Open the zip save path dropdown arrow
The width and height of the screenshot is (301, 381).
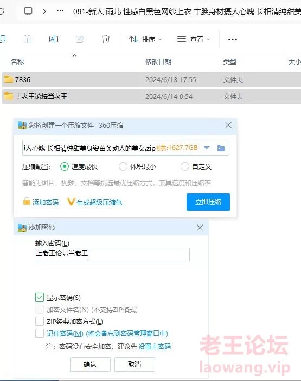click(207, 148)
